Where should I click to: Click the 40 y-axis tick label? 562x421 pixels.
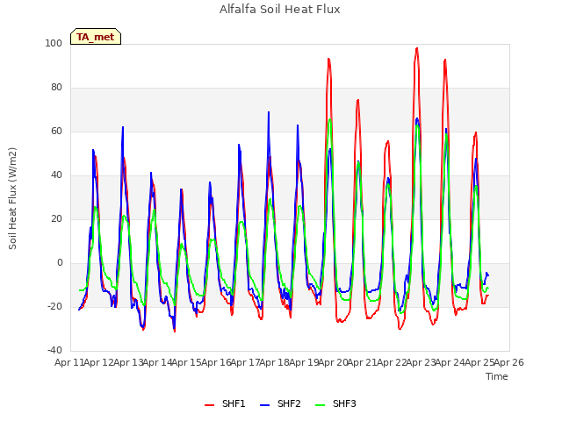pyautogui.click(x=56, y=175)
